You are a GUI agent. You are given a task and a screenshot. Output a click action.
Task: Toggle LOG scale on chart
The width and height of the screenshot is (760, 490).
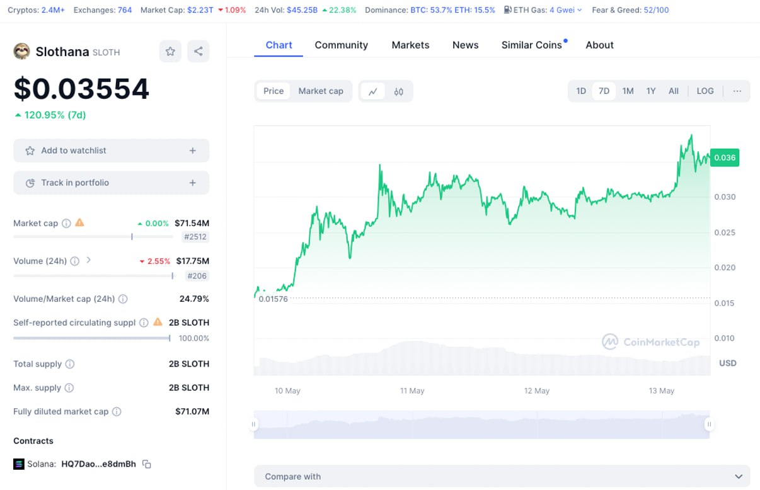click(705, 91)
